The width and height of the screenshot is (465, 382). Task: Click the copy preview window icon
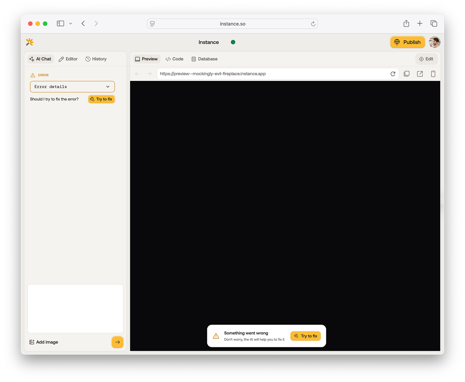pos(407,74)
